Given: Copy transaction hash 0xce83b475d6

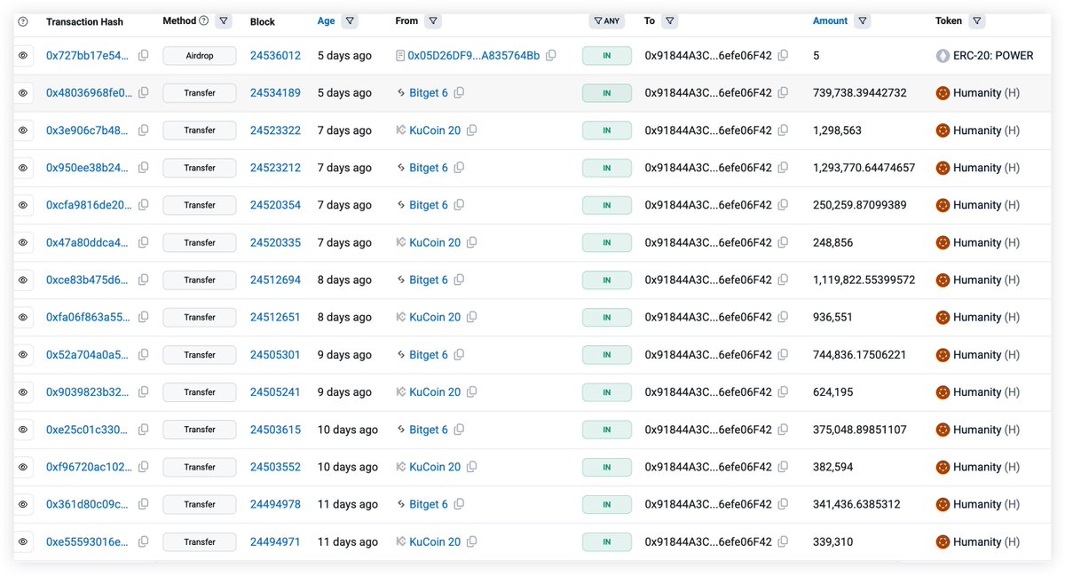Looking at the screenshot, I should click(144, 280).
